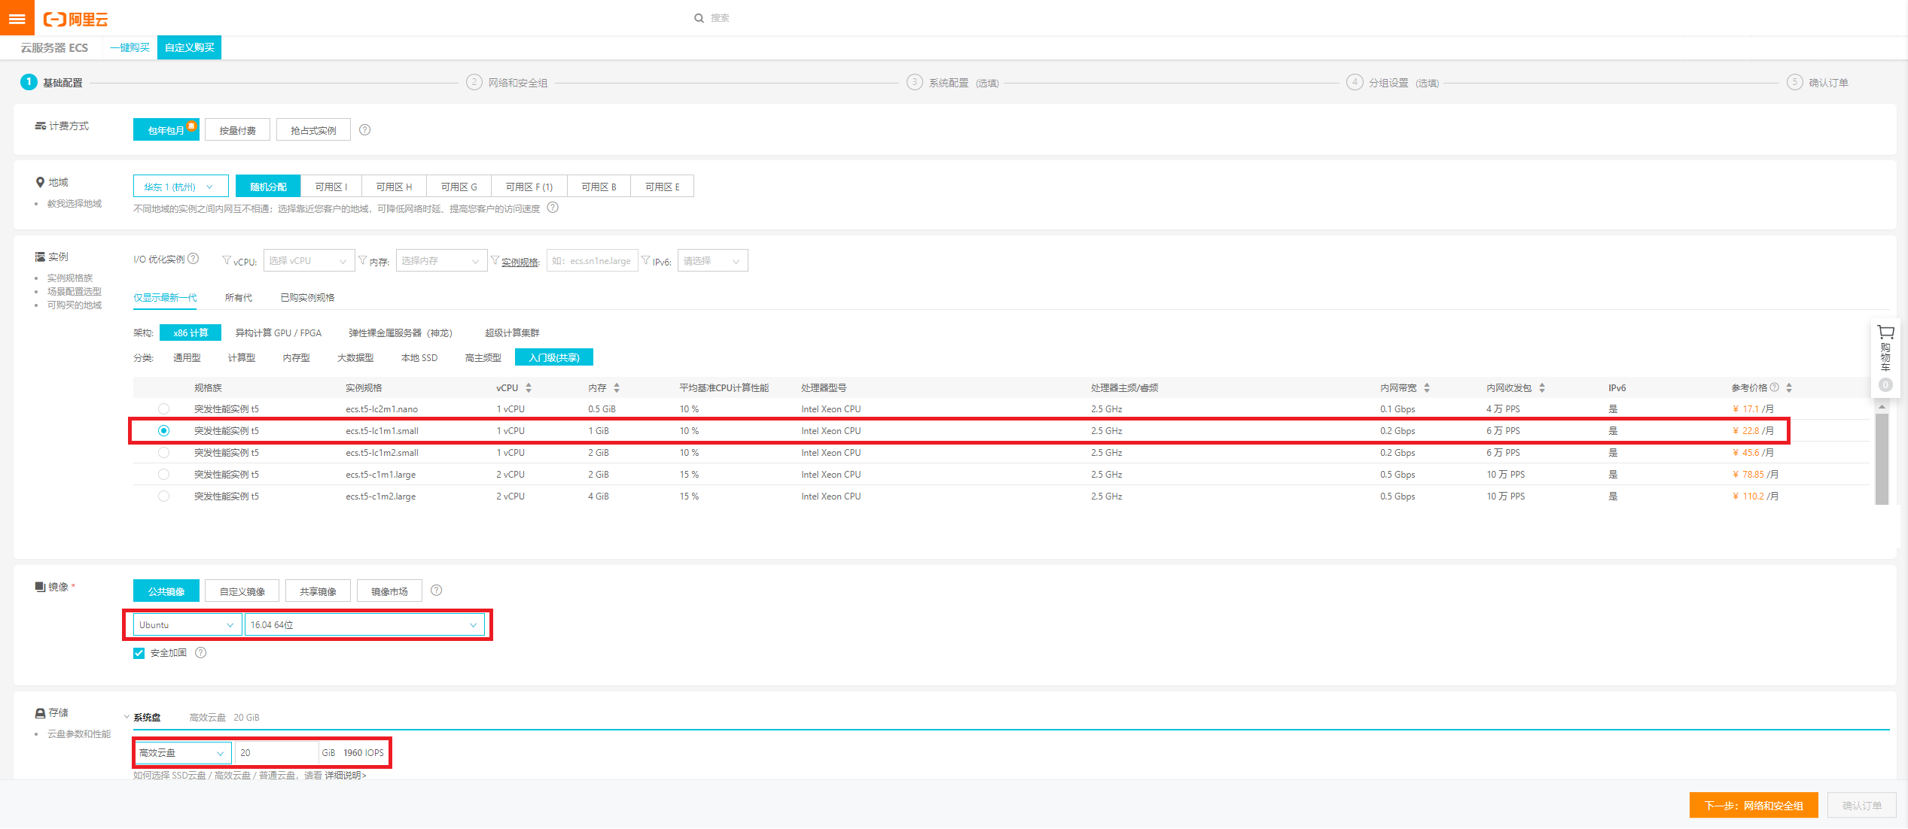Click next step network and security group
The image size is (1908, 829).
coord(1753,806)
